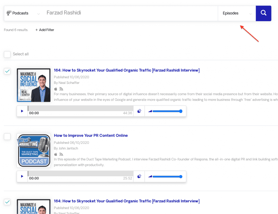This screenshot has width=278, height=214.
Task: Click the playback speed icon on 44:36 player
Action: pyautogui.click(x=139, y=111)
